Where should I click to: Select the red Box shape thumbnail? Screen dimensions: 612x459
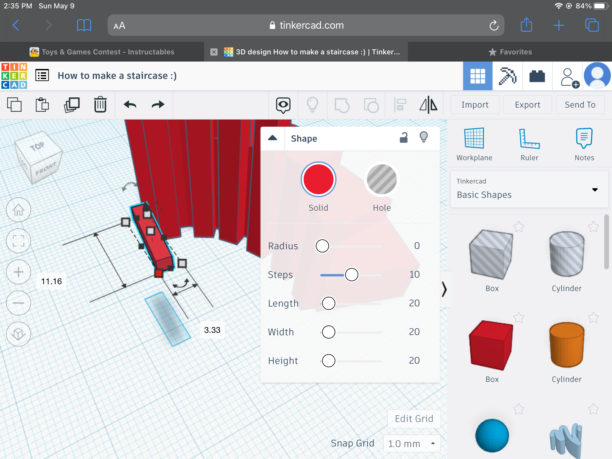tap(491, 345)
